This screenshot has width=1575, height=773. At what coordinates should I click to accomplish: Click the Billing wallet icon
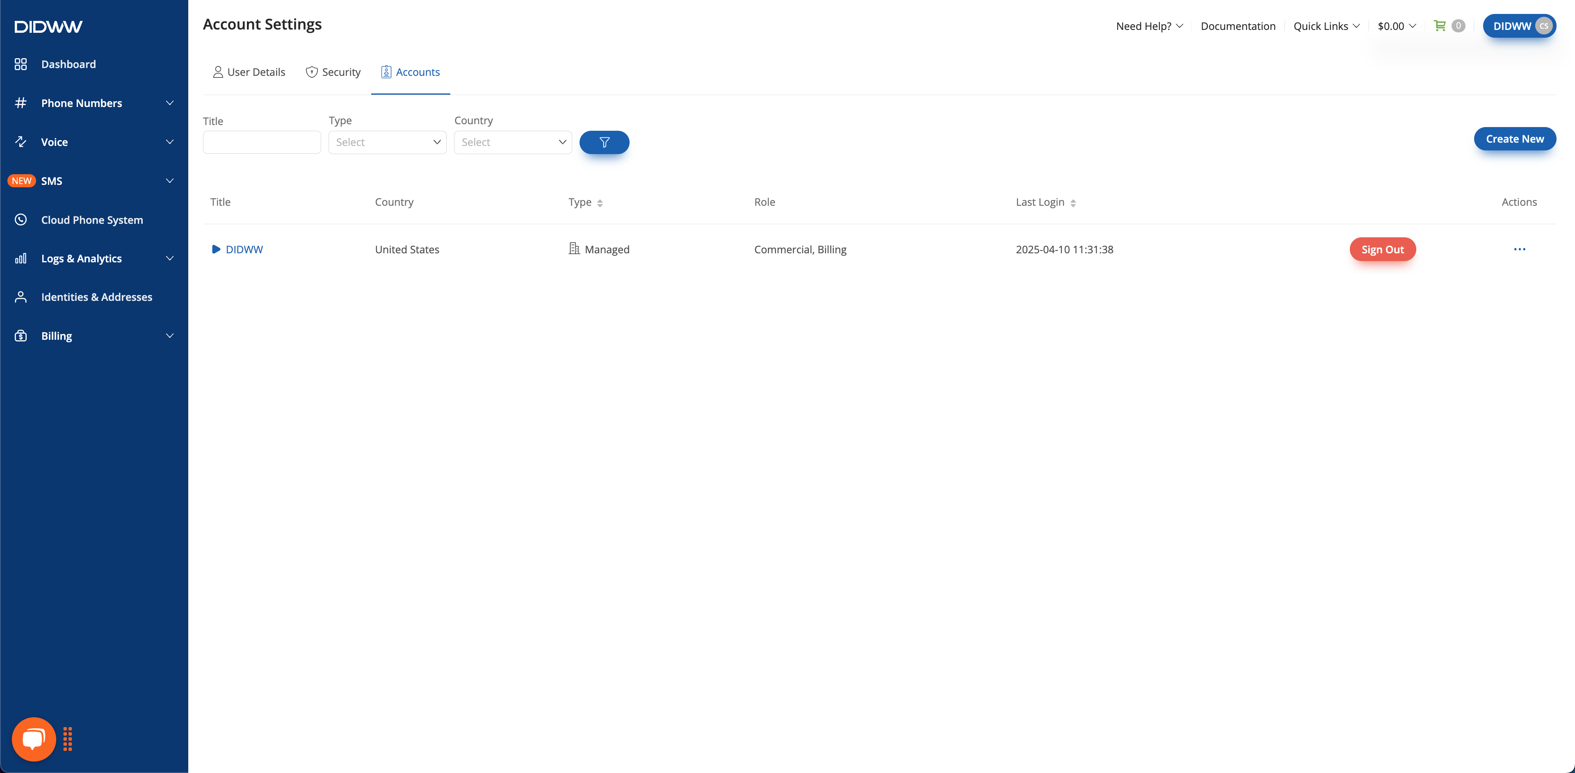click(21, 336)
